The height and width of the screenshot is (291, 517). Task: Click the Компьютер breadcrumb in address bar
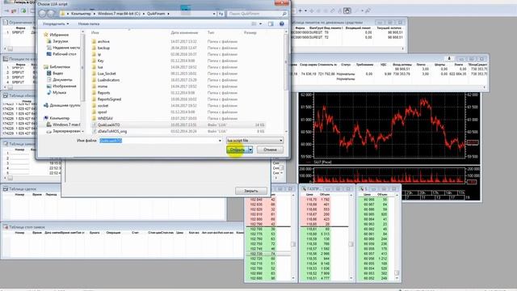coord(81,14)
